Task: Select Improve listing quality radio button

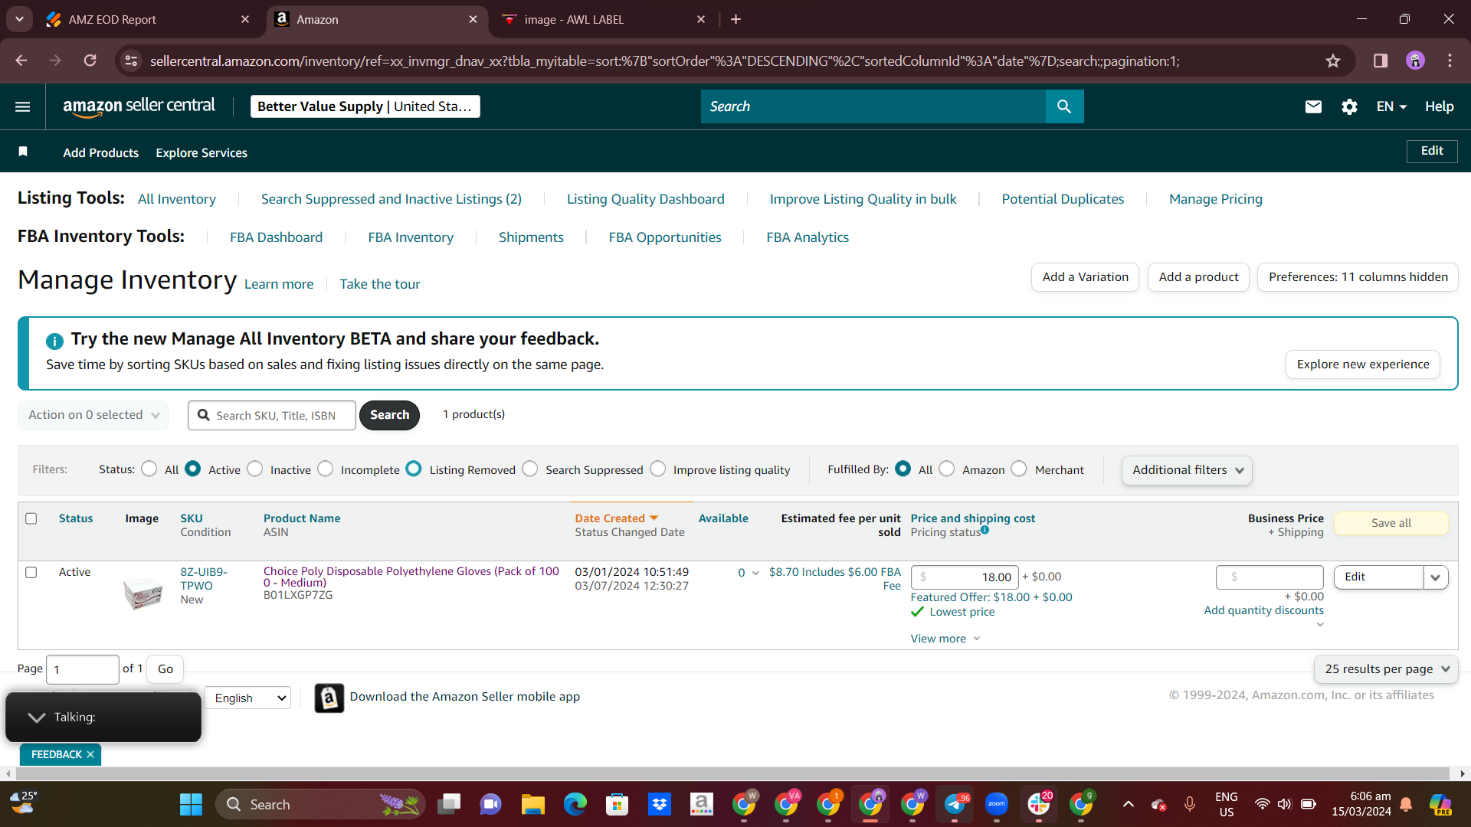Action: (658, 469)
